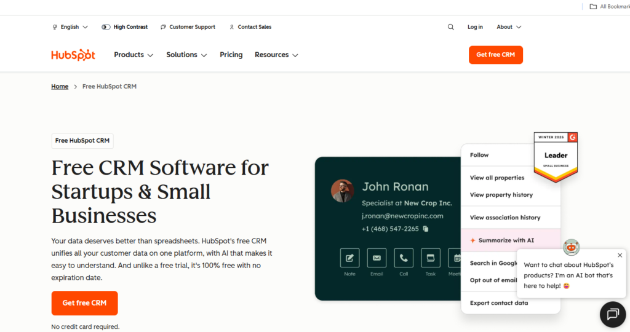The height and width of the screenshot is (332, 630).
Task: Open the English language dropdown
Action: coord(70,27)
